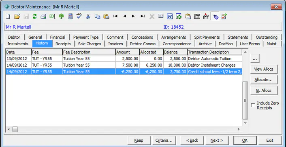Open the Criteria... button
The width and height of the screenshot is (286, 147).
[x=164, y=141]
